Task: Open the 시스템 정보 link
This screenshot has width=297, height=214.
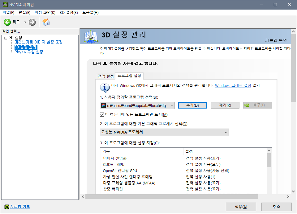Action: click(x=20, y=207)
